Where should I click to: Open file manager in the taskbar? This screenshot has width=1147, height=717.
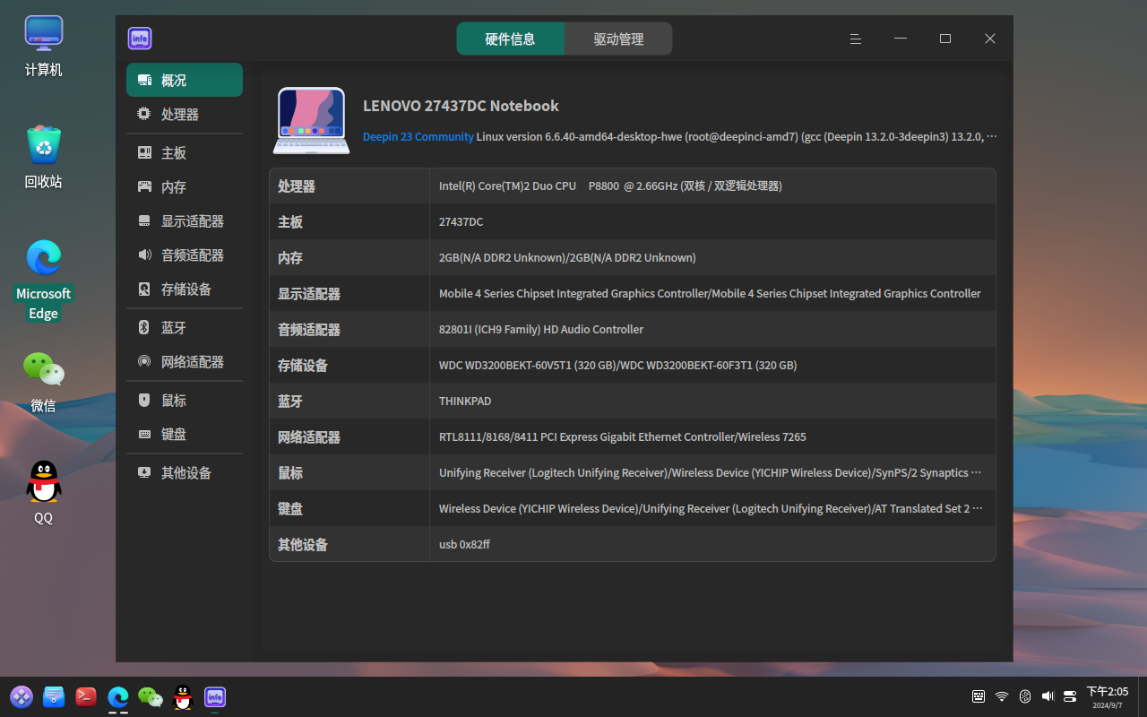point(54,696)
